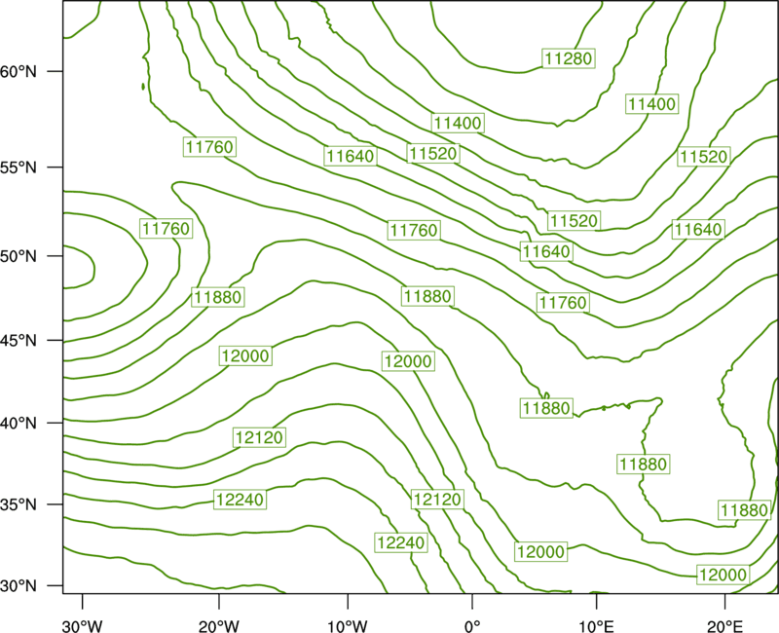The height and width of the screenshot is (633, 779).
Task: Select the 11400 label near 15°E
Action: click(x=651, y=104)
